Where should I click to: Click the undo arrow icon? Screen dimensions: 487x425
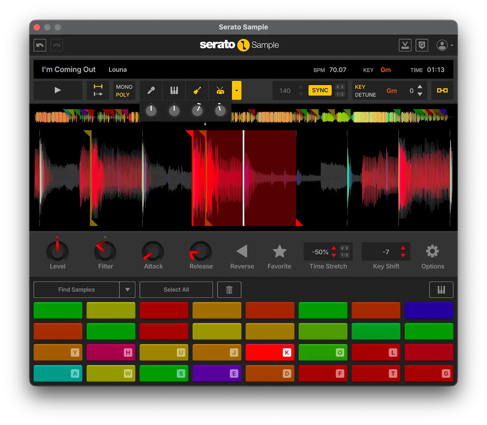(40, 45)
